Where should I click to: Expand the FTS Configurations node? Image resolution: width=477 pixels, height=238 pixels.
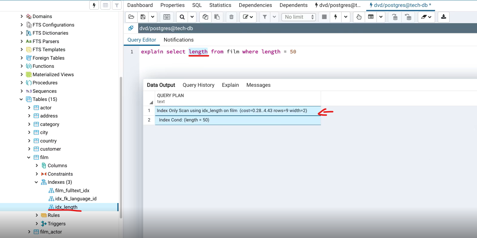[21, 25]
